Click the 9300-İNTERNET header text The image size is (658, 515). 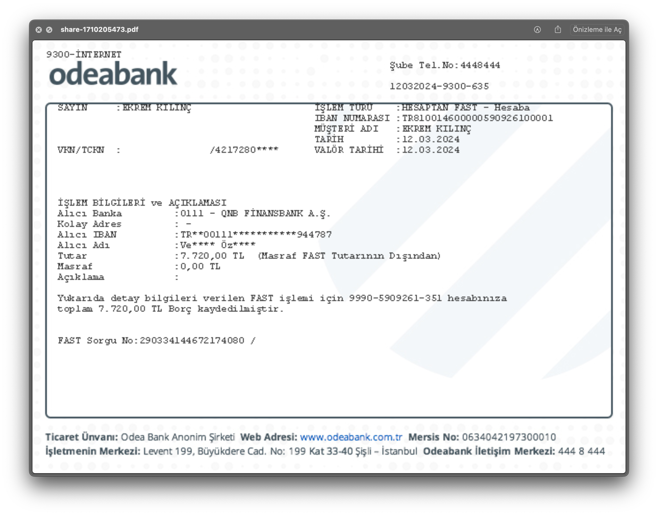[x=84, y=55]
